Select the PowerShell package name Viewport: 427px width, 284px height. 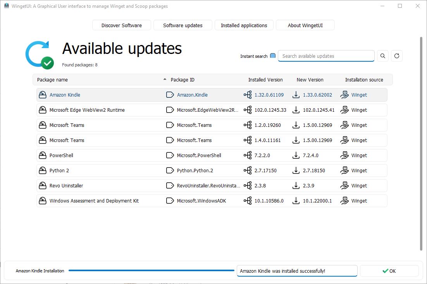[x=61, y=155]
